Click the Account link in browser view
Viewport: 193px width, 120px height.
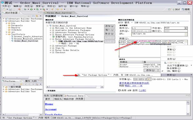pyautogui.click(x=51, y=109)
